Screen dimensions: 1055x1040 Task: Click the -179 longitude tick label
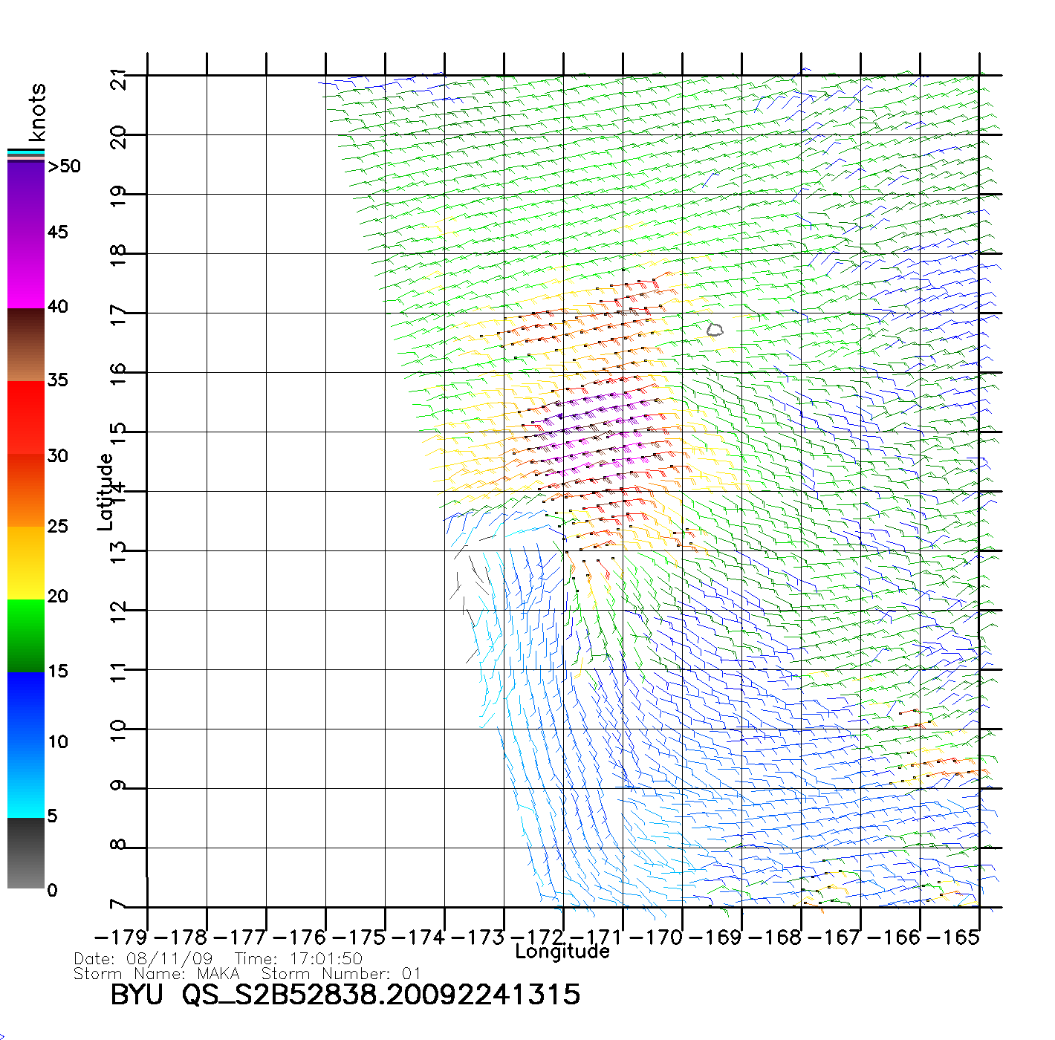point(122,937)
